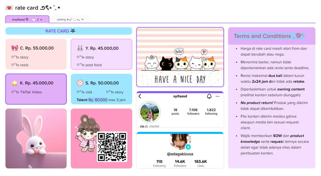The image size is (321, 176).
Task: Click '1x story' in the C card
Action: point(22,57)
